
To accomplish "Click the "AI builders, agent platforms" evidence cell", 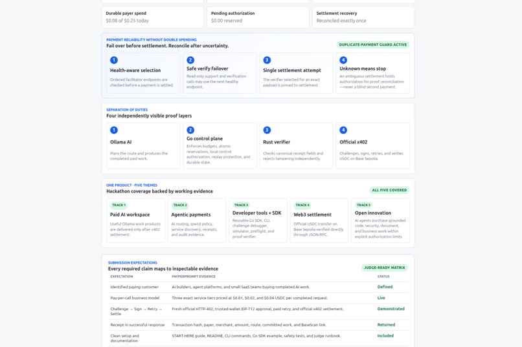I will point(241,287).
